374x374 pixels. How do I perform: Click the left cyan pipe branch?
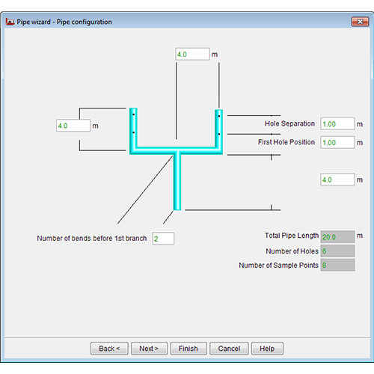click(x=133, y=128)
